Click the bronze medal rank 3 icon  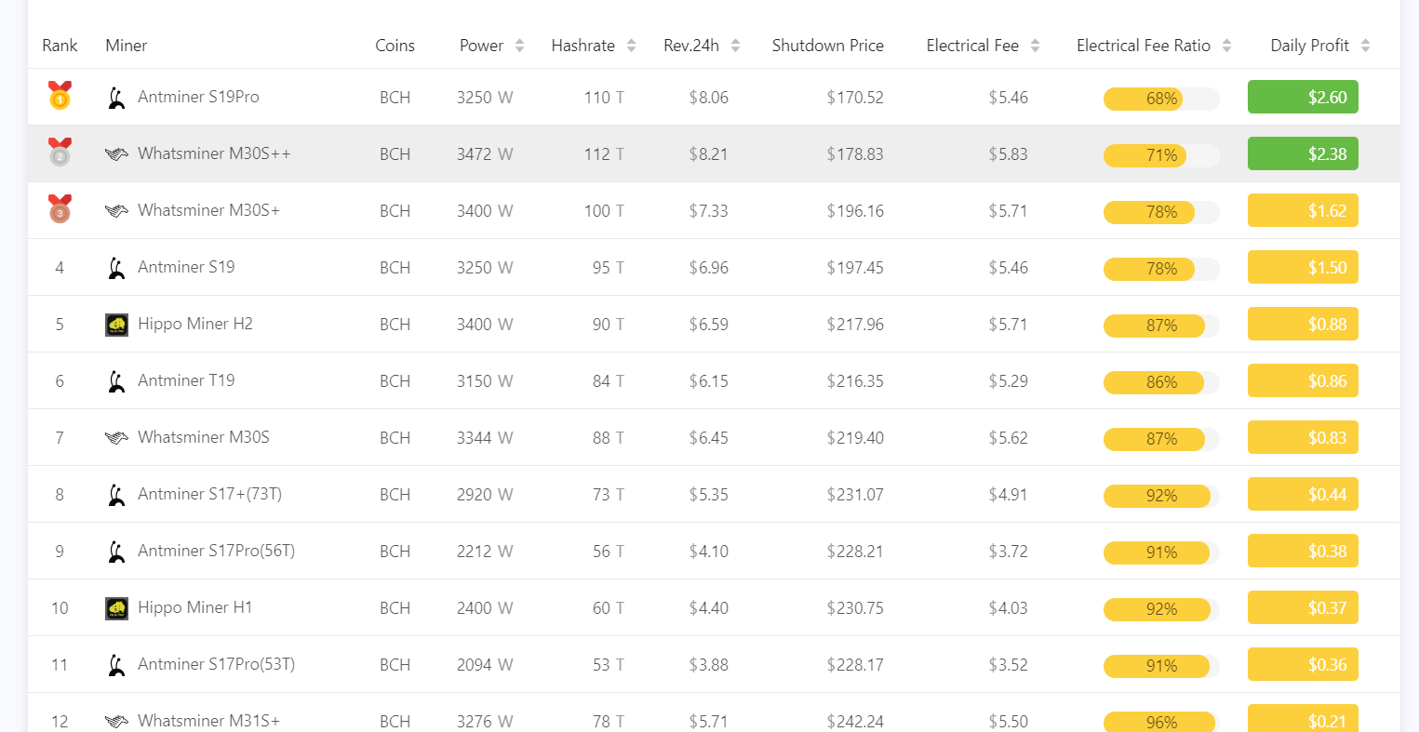point(60,209)
